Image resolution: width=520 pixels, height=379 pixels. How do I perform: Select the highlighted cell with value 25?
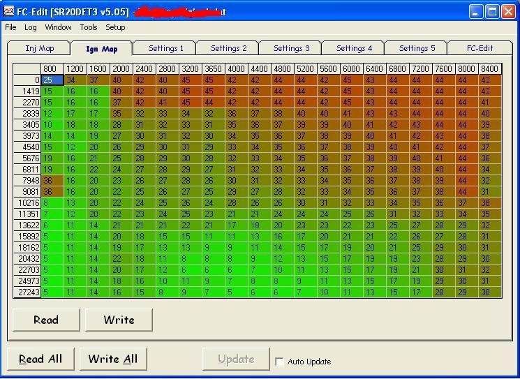coord(52,80)
